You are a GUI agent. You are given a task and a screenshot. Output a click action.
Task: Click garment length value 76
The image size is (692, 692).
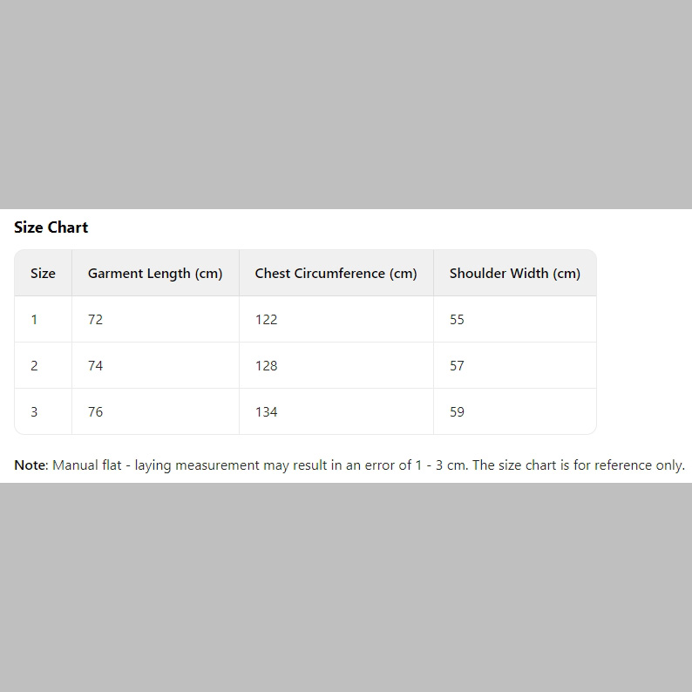click(95, 412)
